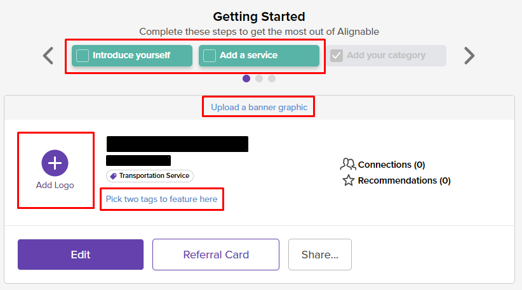The width and height of the screenshot is (522, 290).
Task: Check the Add a service checkbox
Action: (x=210, y=56)
